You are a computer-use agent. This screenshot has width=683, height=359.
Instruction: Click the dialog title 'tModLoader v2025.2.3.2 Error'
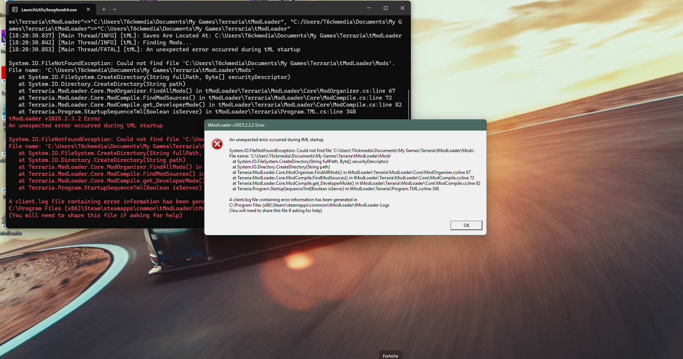236,125
